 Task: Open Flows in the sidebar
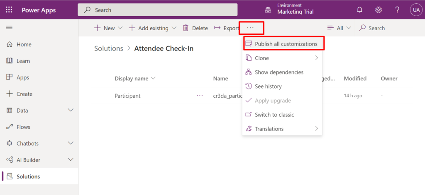tap(39, 127)
